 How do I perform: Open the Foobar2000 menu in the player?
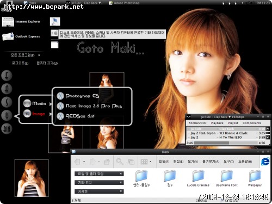click(197, 123)
